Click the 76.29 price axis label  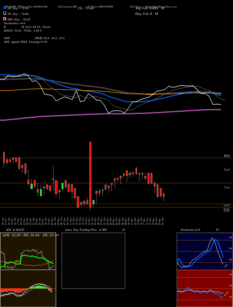(226, 170)
